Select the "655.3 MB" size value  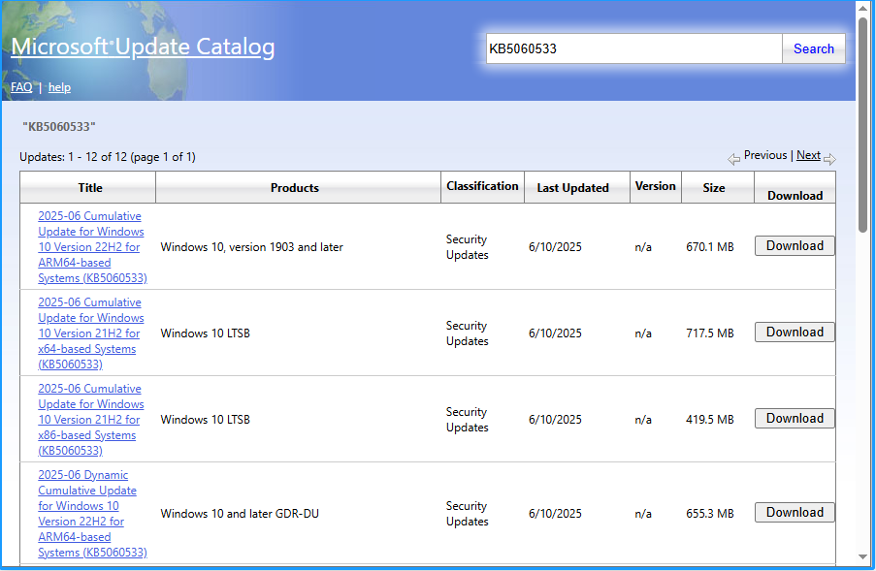click(x=709, y=514)
